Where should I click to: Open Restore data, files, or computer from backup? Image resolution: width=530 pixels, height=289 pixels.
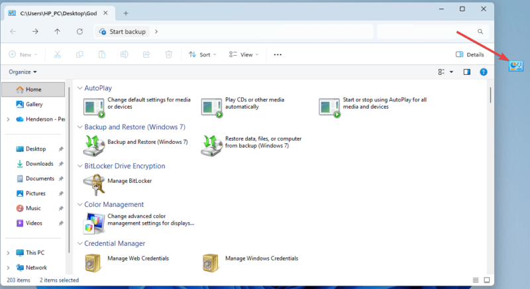(x=251, y=145)
